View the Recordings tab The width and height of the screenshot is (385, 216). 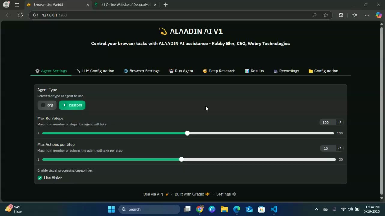pos(286,71)
